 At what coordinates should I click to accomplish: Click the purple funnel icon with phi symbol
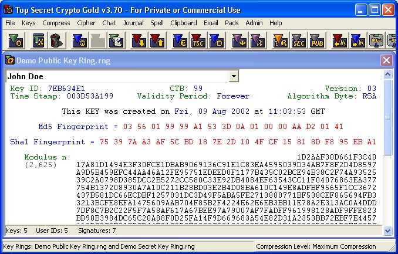click(239, 40)
